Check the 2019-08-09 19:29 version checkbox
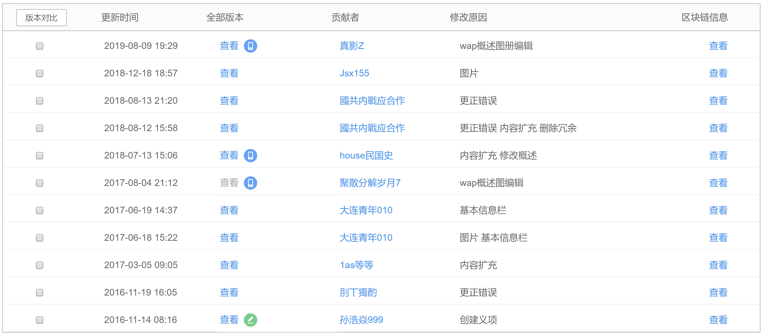 click(x=39, y=46)
